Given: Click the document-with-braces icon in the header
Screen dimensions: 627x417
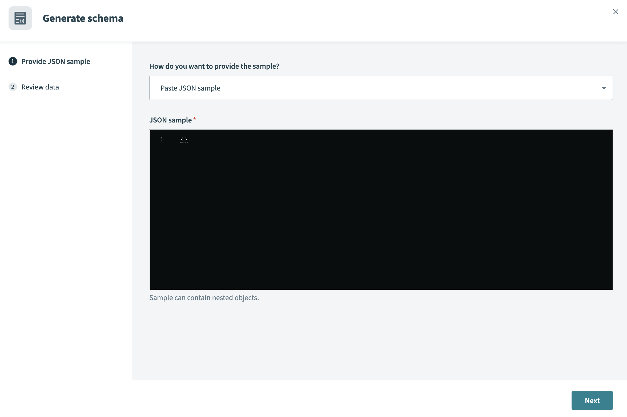Looking at the screenshot, I should point(20,18).
